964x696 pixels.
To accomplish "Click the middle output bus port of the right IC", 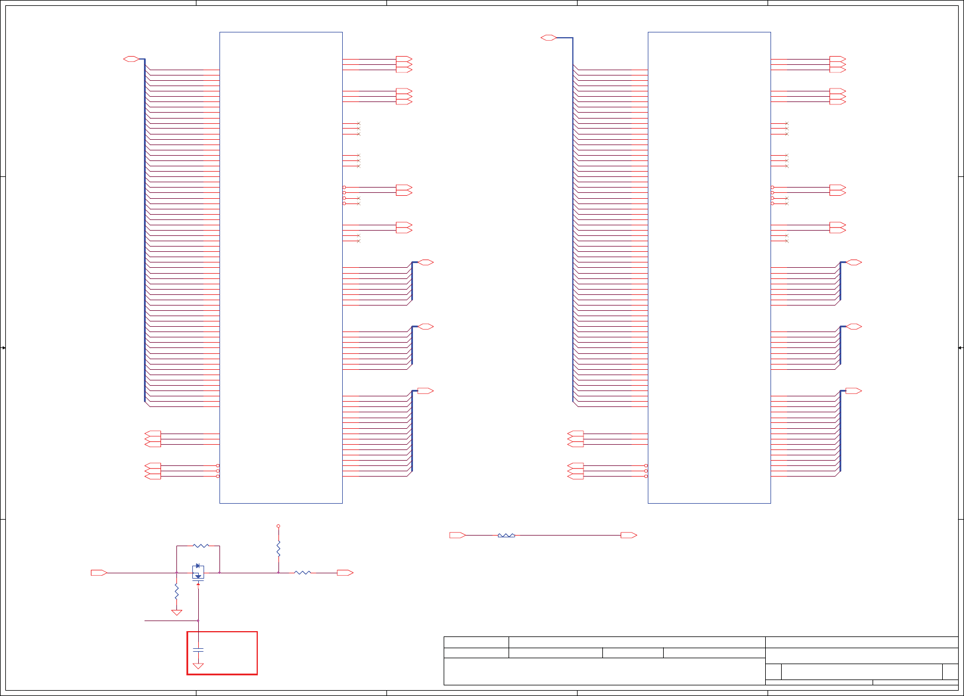I will pyautogui.click(x=854, y=326).
